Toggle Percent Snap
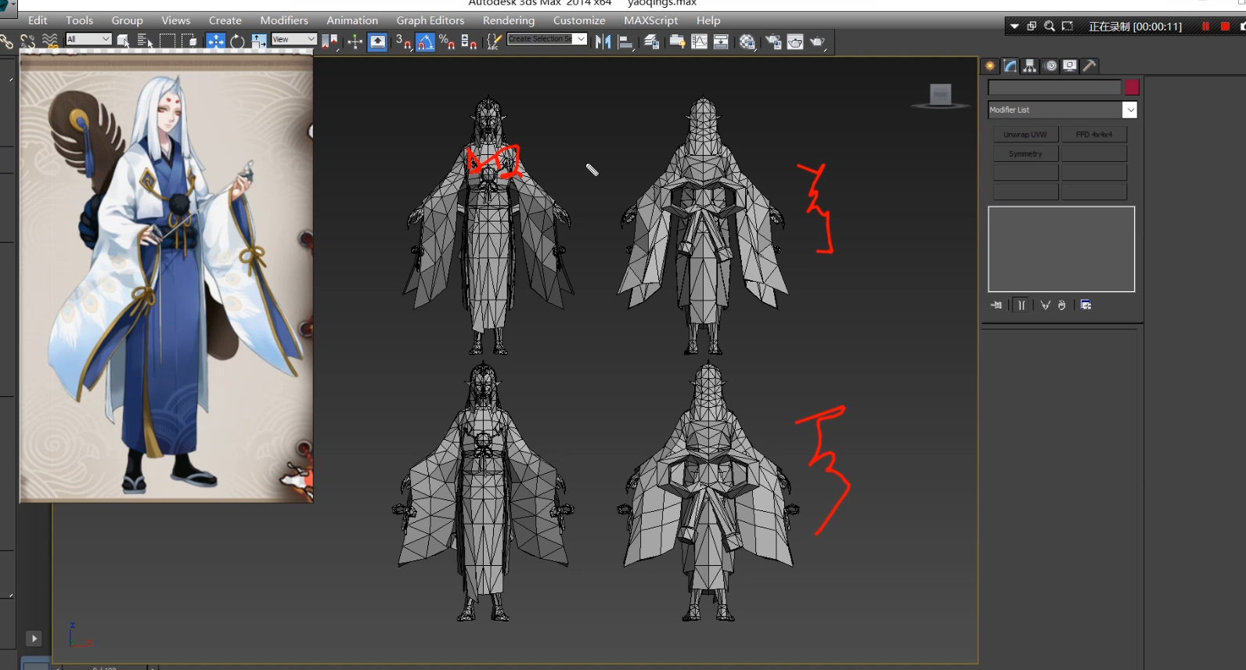 click(447, 41)
